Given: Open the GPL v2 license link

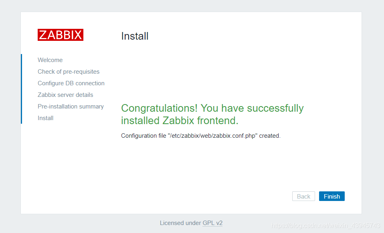Looking at the screenshot, I should 212,223.
